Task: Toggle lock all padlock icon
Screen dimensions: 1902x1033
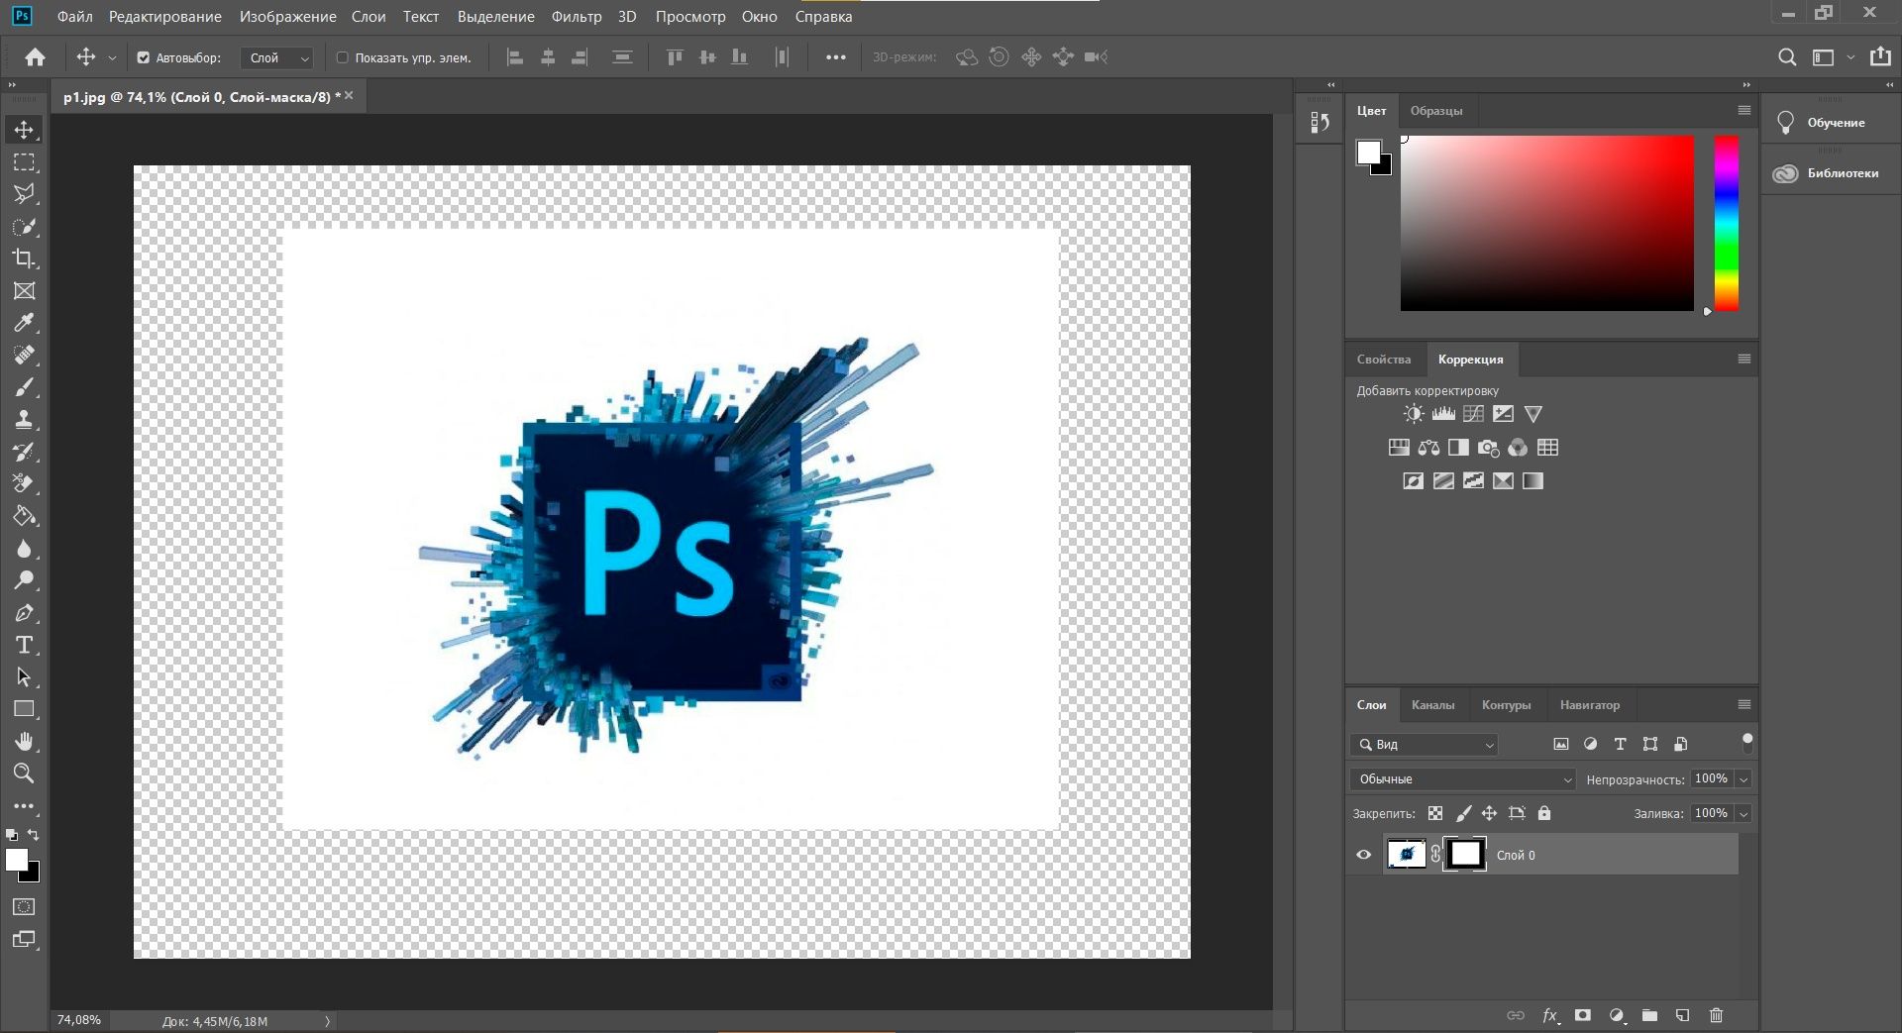Action: tap(1544, 813)
